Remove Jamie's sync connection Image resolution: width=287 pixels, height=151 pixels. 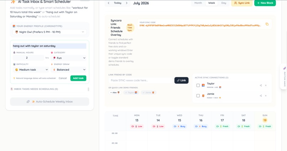tap(266, 96)
